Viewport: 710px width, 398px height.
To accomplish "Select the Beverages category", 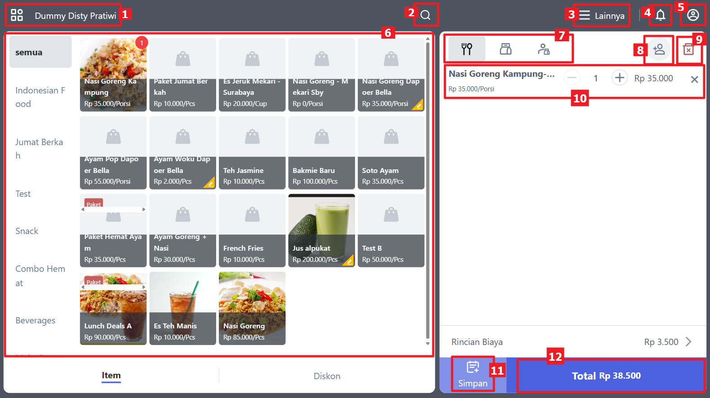I will pyautogui.click(x=35, y=320).
